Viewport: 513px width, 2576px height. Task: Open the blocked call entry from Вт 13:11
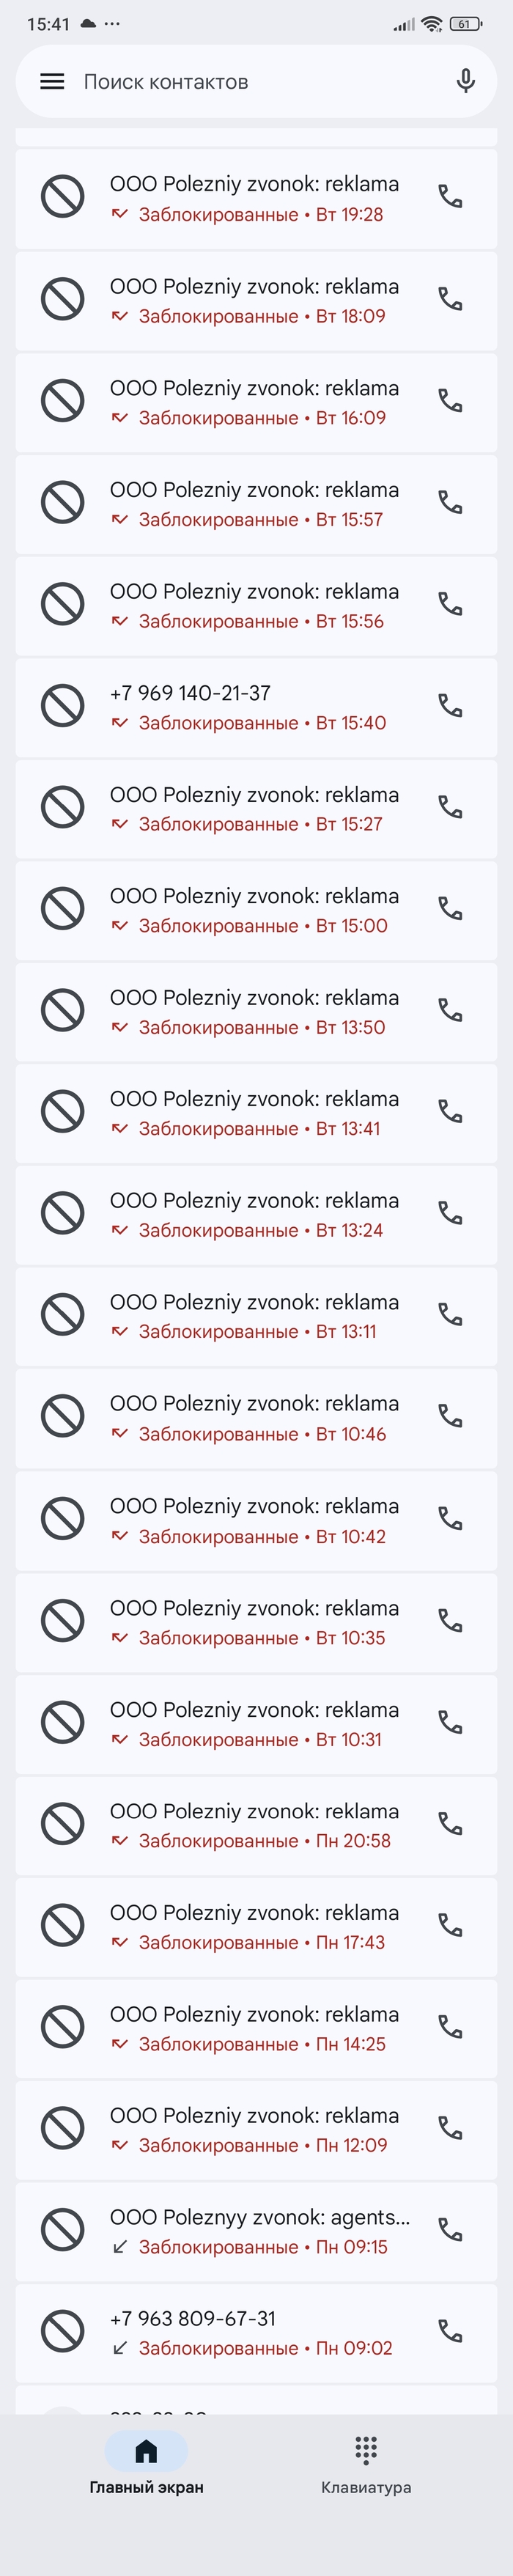(x=250, y=1316)
